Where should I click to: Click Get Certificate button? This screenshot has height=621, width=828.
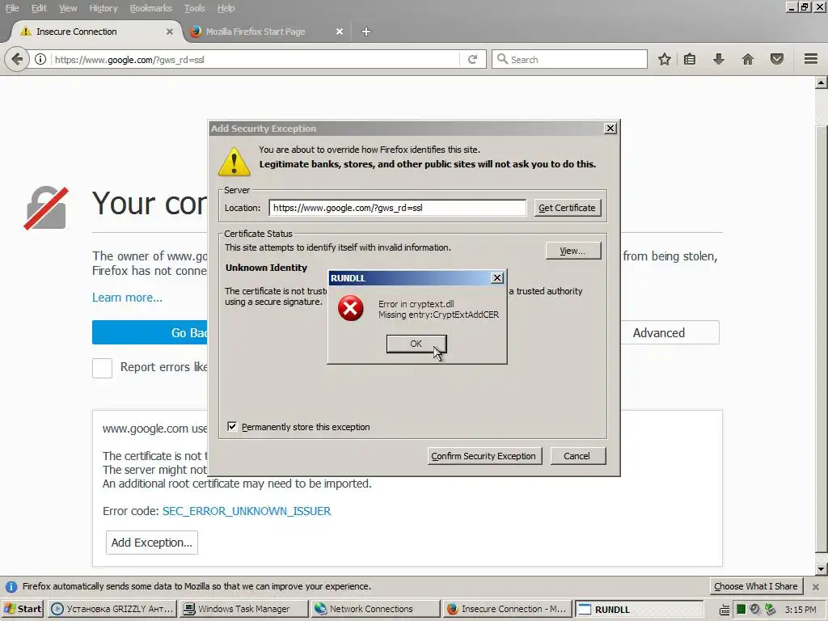(567, 208)
